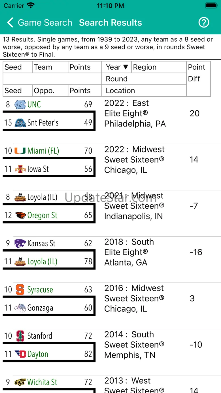Tap the Oregon State team logo
The image size is (221, 393).
(x=20, y=215)
